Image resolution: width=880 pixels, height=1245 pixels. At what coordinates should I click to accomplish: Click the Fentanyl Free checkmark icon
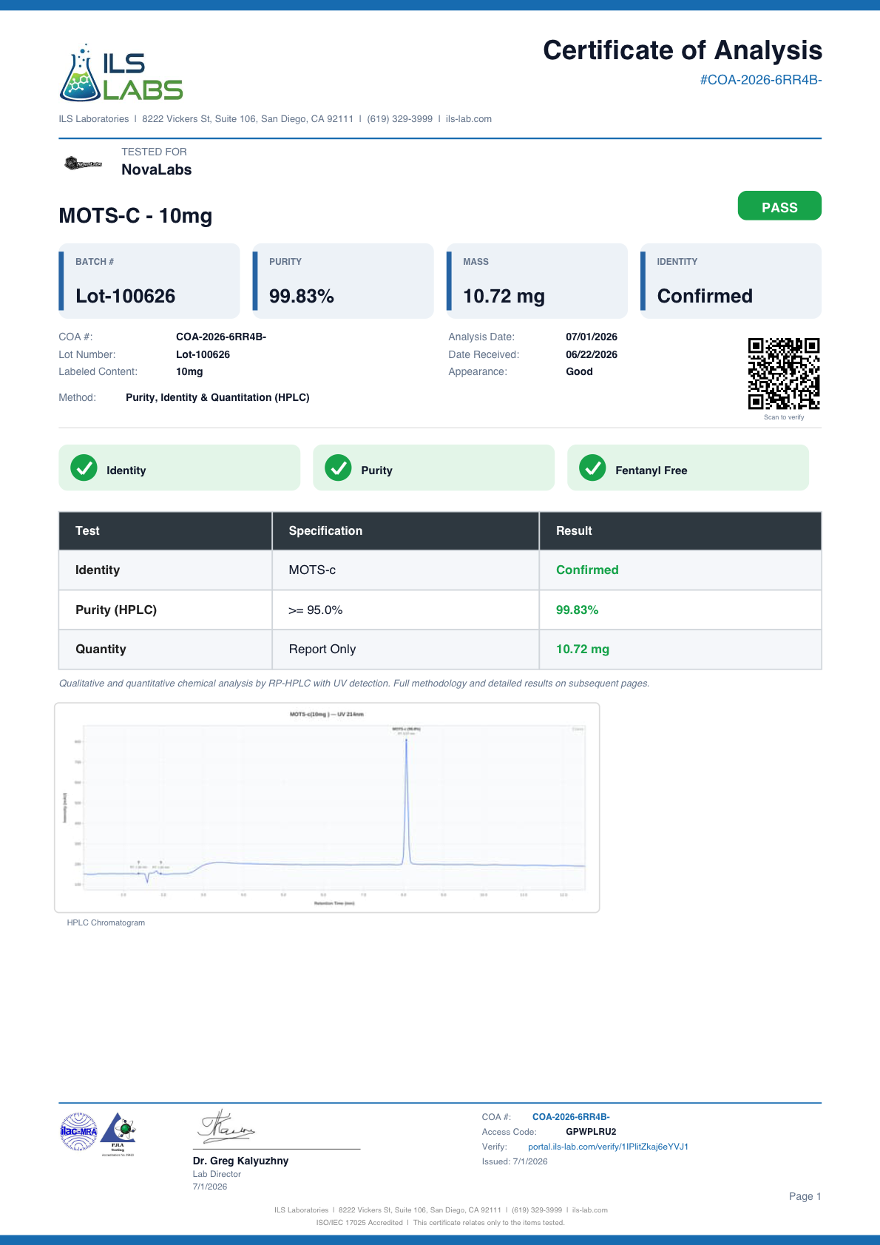coord(592,468)
